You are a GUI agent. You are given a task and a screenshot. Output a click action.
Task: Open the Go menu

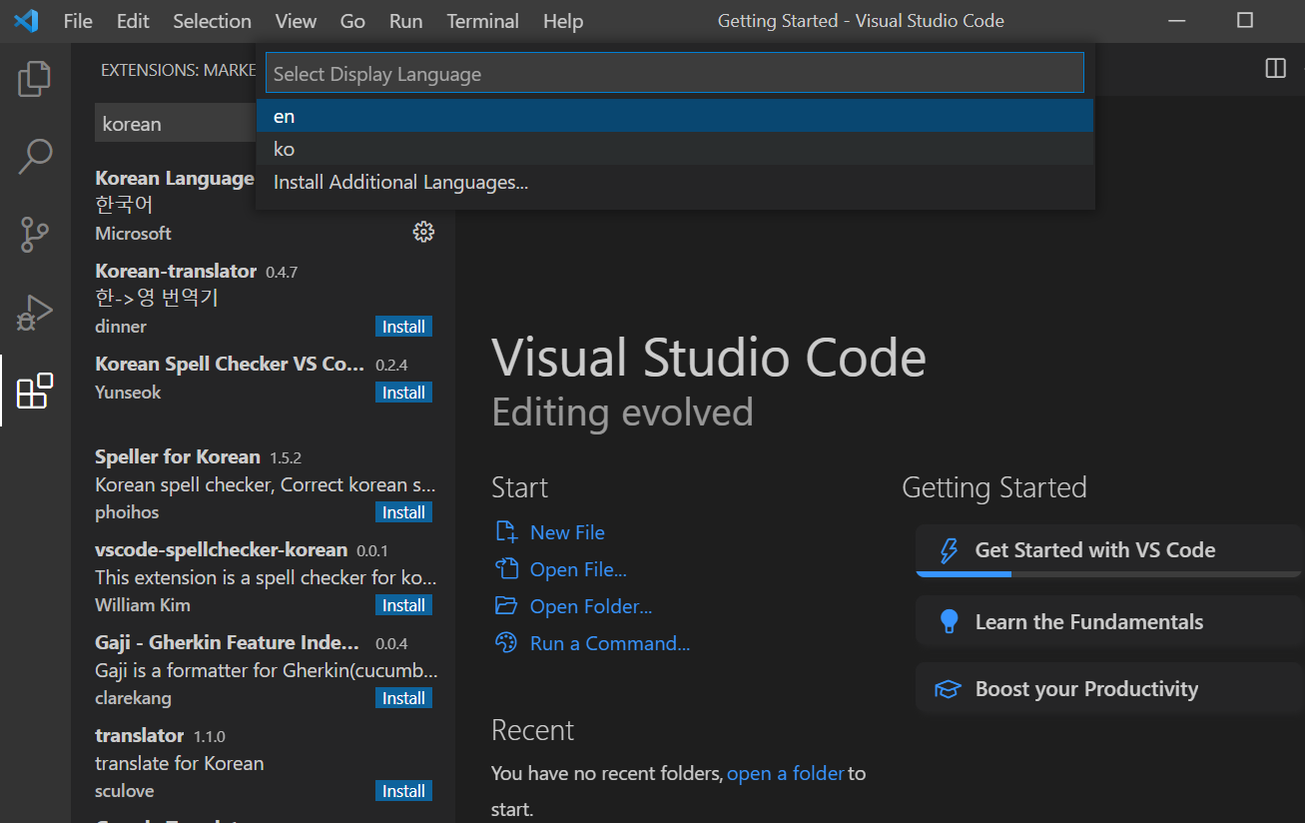tap(352, 21)
